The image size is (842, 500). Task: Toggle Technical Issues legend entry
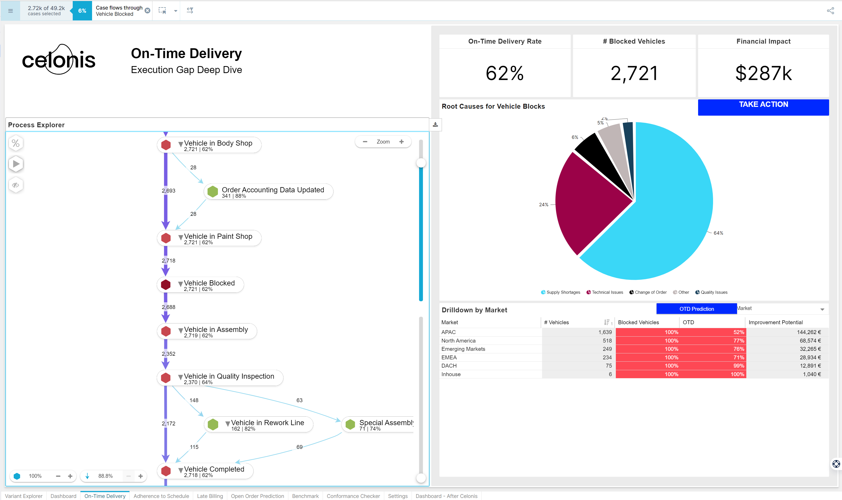(x=604, y=292)
